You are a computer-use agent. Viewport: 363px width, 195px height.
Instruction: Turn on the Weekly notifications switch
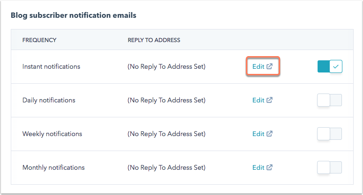click(x=330, y=134)
